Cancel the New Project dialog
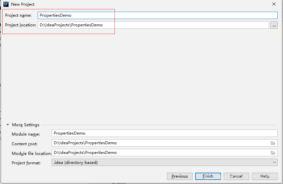Viewport: 283px width, 184px height. [236, 176]
